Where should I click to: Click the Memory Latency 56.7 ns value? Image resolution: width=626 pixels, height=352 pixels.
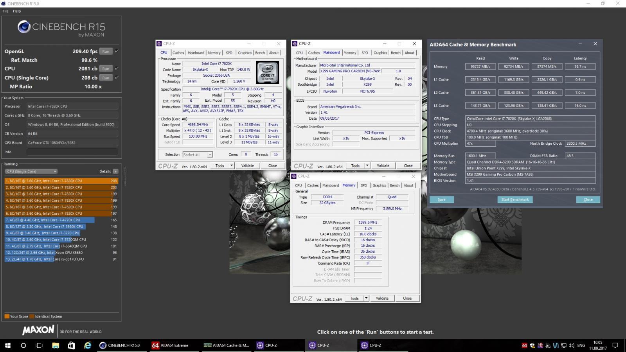click(x=580, y=66)
